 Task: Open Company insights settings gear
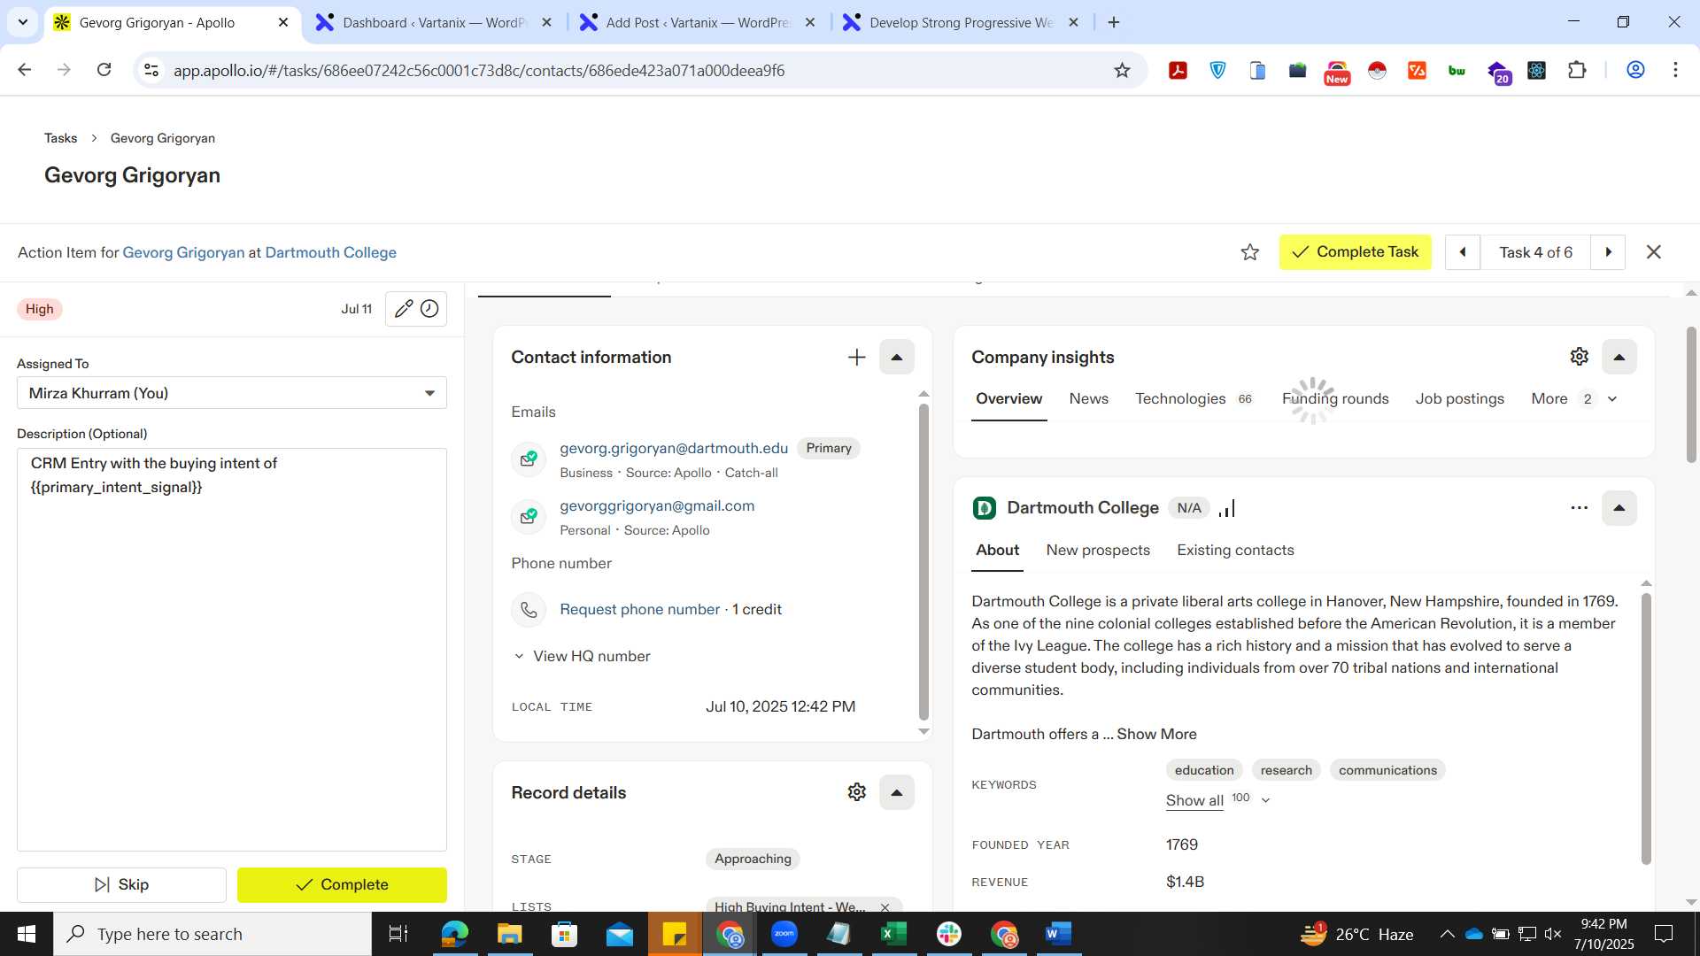point(1579,357)
